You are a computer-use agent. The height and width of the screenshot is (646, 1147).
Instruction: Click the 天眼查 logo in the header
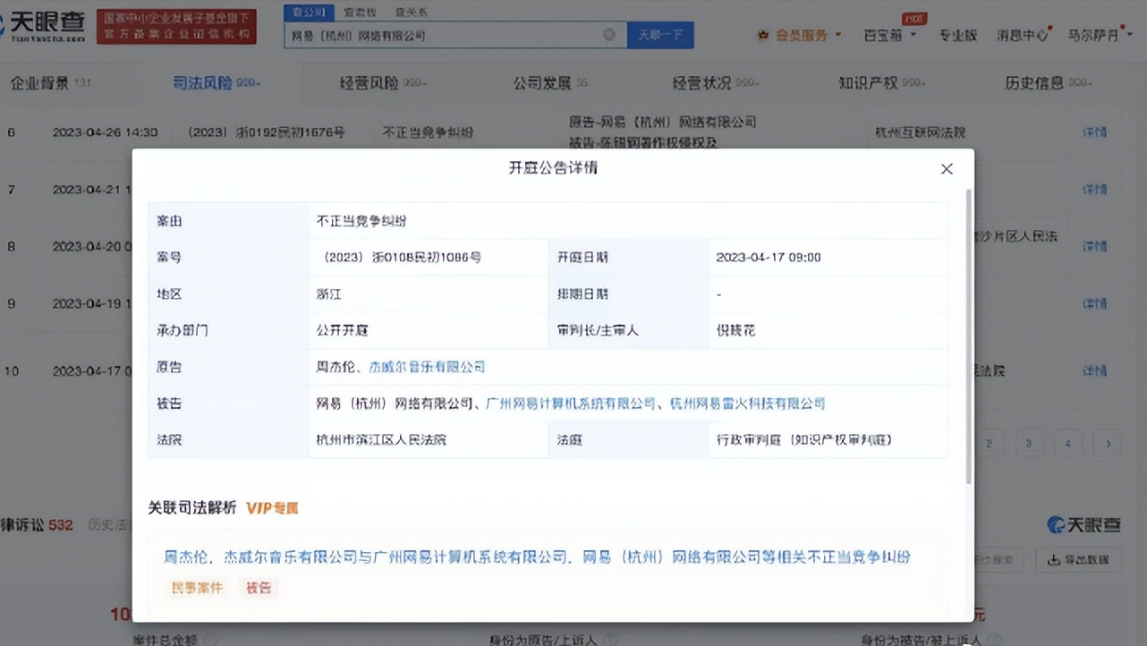point(45,25)
